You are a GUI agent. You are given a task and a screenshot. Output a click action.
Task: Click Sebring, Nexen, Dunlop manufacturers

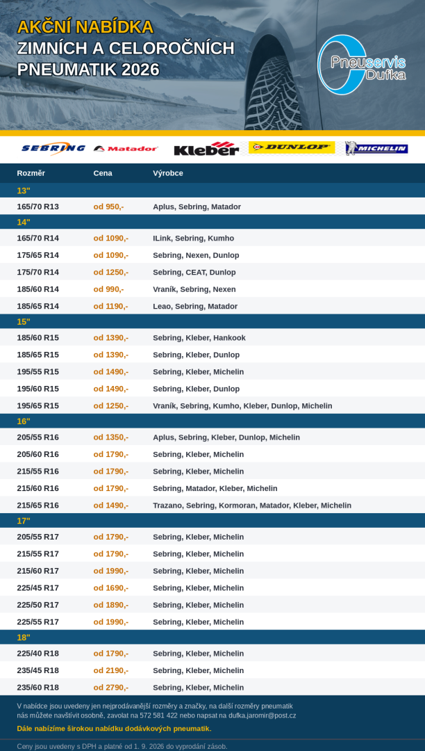196,255
